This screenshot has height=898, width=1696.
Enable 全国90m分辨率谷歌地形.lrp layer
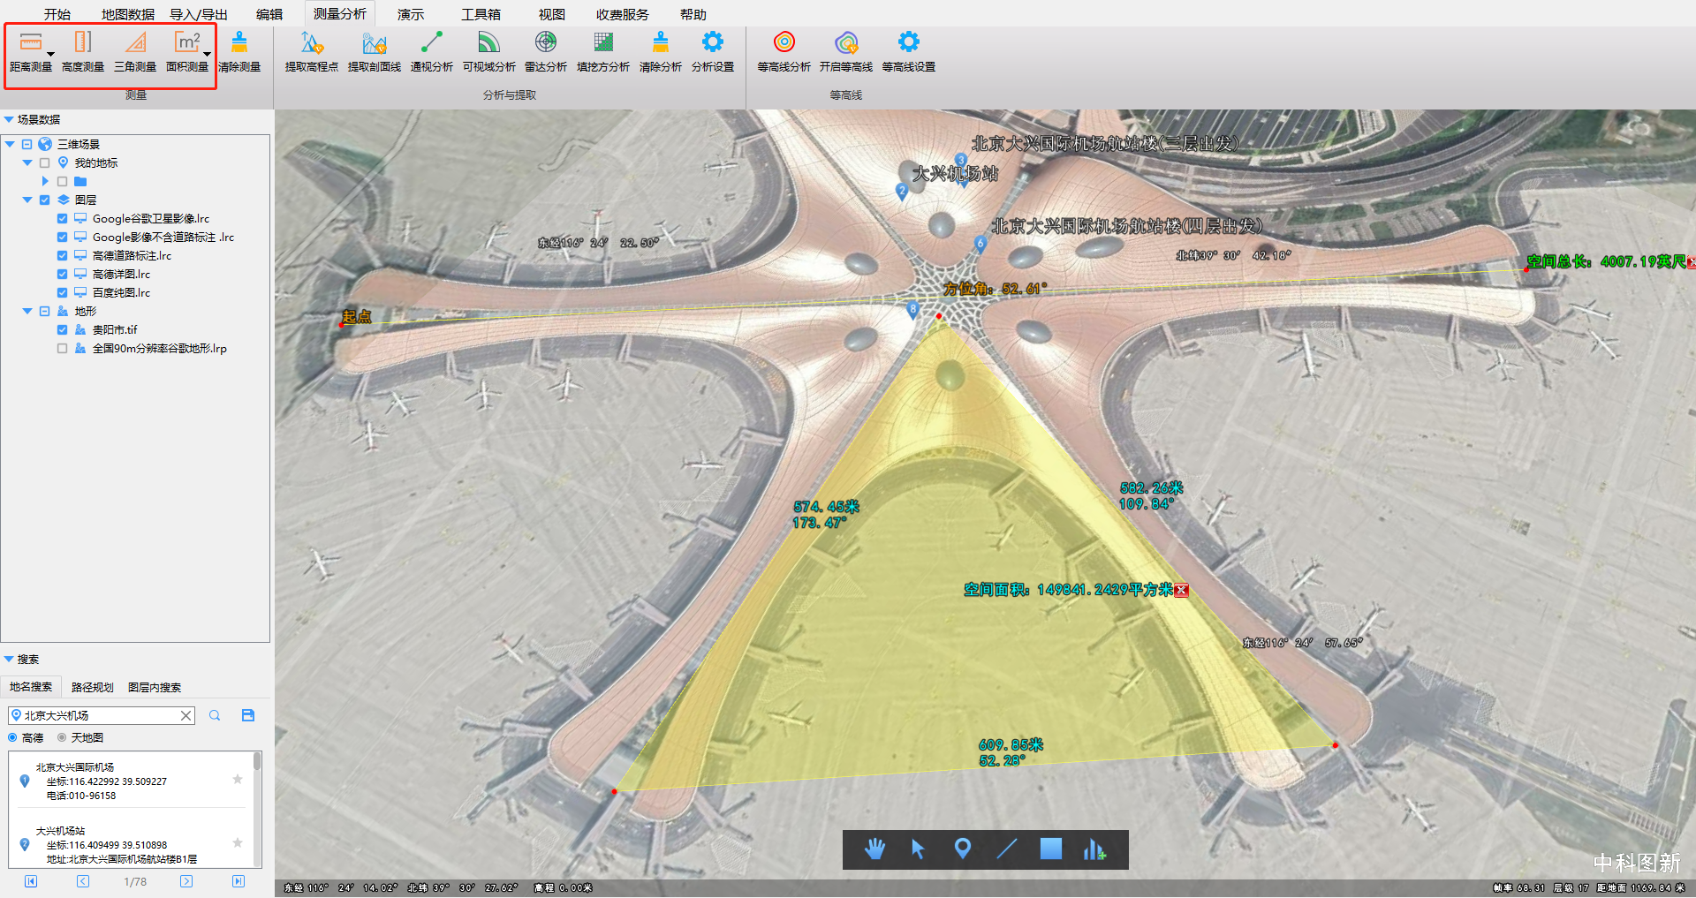62,348
